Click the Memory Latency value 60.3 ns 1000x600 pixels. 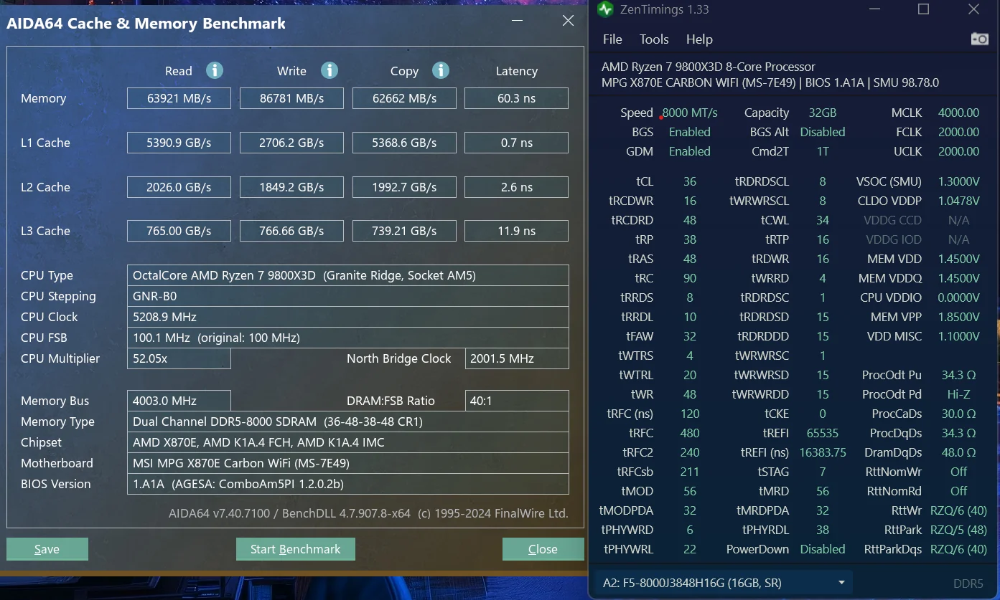(517, 98)
